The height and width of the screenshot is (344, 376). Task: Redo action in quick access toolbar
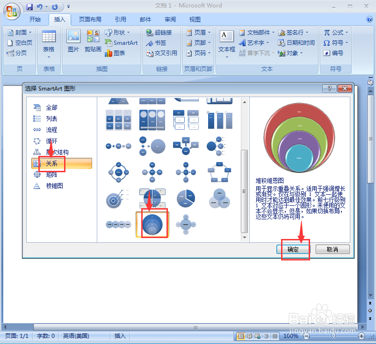[x=55, y=7]
